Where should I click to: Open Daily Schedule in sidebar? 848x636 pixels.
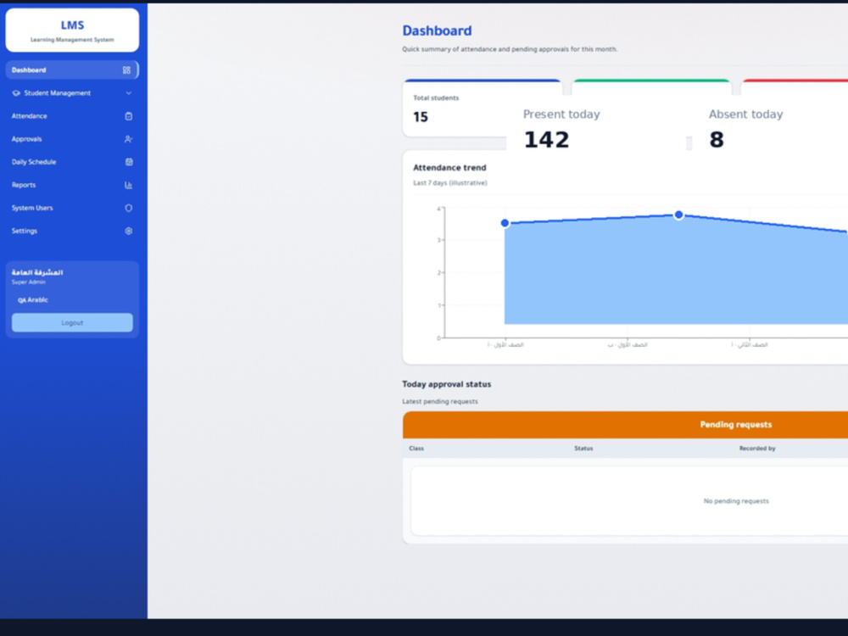[x=72, y=162]
